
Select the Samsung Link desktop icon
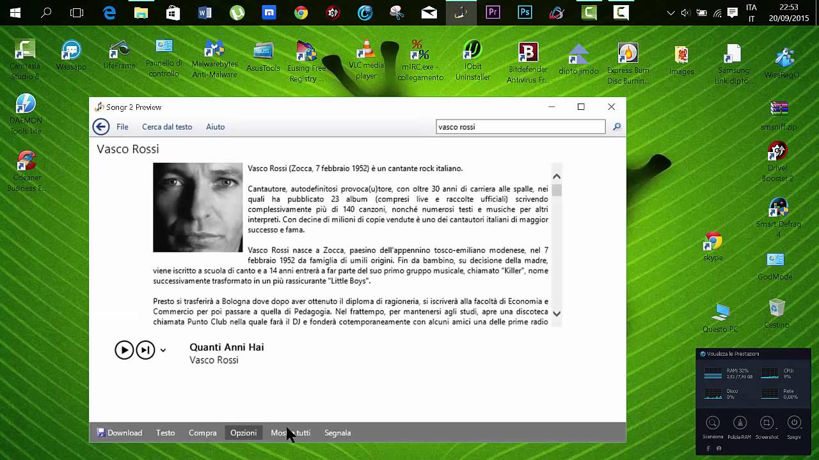click(733, 65)
